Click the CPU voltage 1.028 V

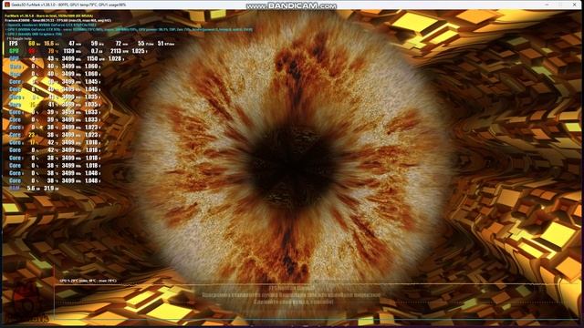tap(116, 58)
